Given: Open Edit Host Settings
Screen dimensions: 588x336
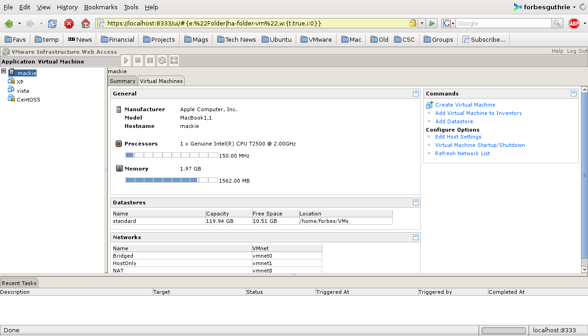Looking at the screenshot, I should click(458, 137).
